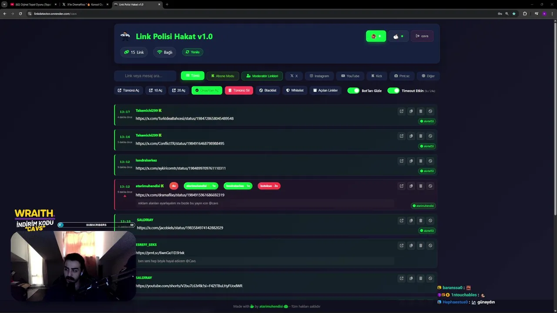Click the red kutoksn 2x badge
This screenshot has width=557, height=313.
tap(269, 186)
